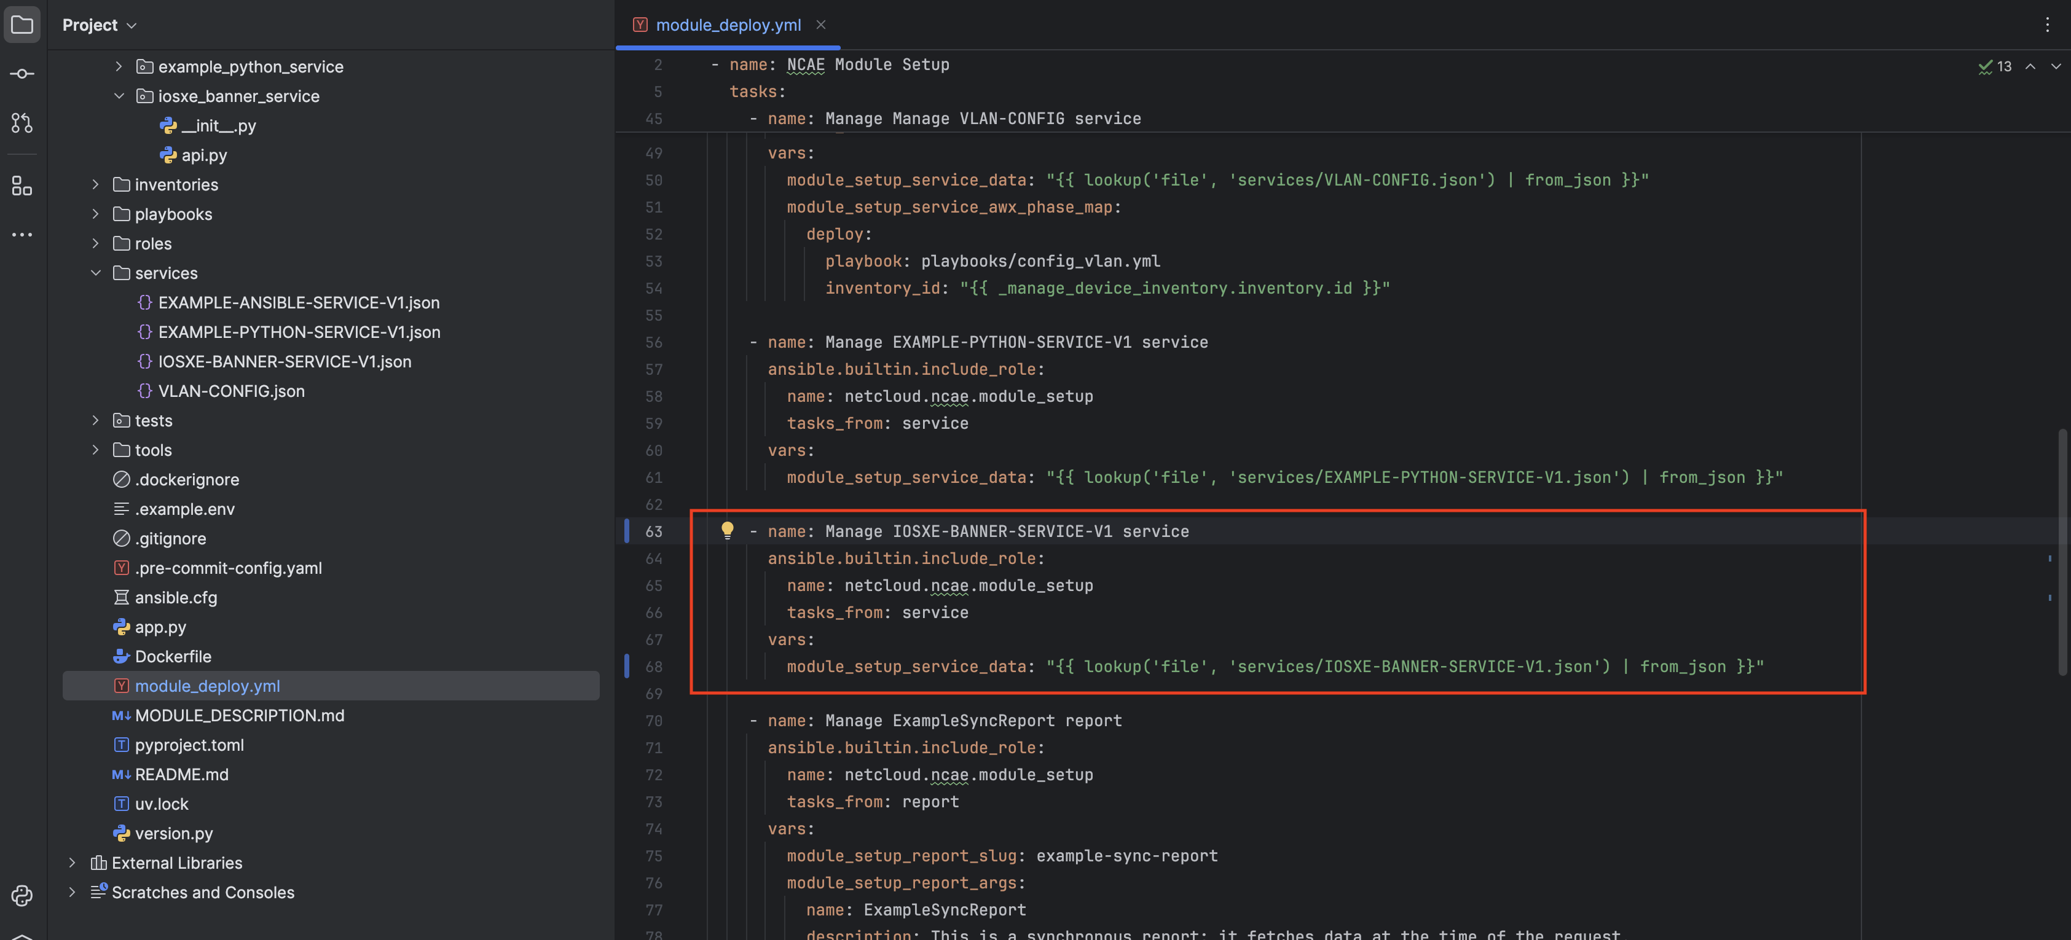This screenshot has height=940, width=2071.
Task: Open the Project view dropdown
Action: [x=100, y=25]
